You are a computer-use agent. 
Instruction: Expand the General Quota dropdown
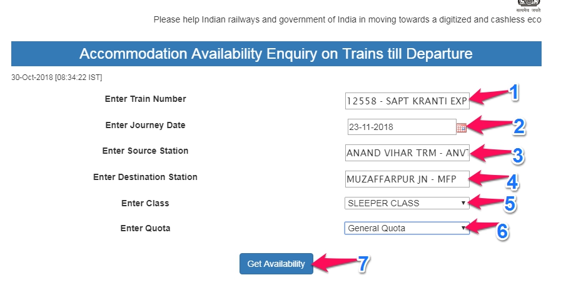click(x=407, y=228)
